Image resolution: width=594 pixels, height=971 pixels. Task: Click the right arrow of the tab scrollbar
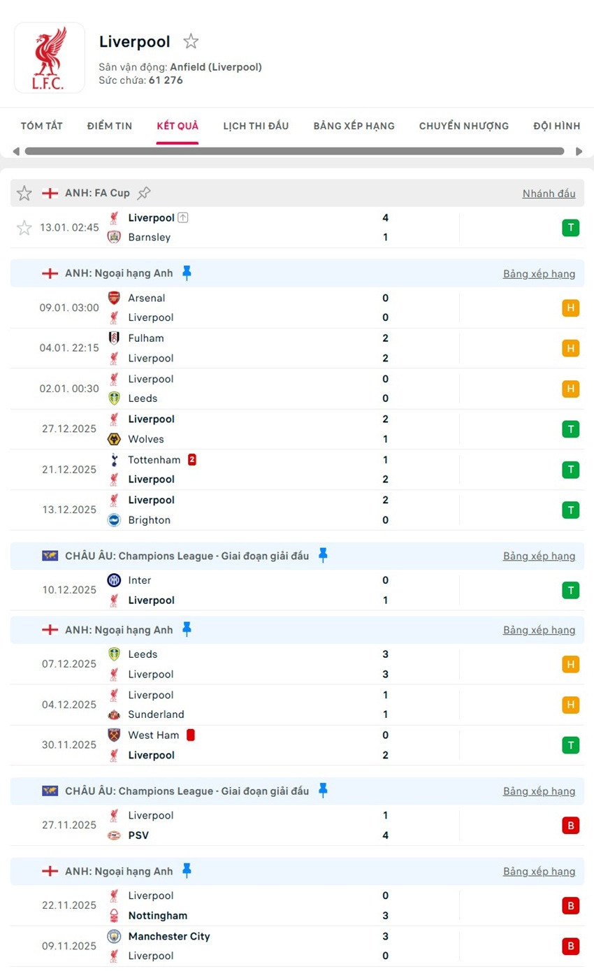pyautogui.click(x=579, y=150)
